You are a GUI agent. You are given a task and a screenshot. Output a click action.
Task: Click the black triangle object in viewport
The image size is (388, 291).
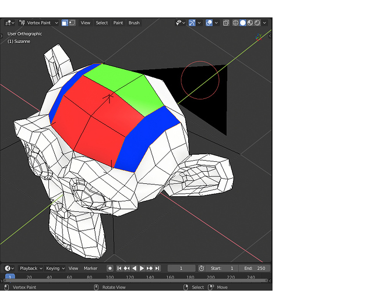coord(213,109)
